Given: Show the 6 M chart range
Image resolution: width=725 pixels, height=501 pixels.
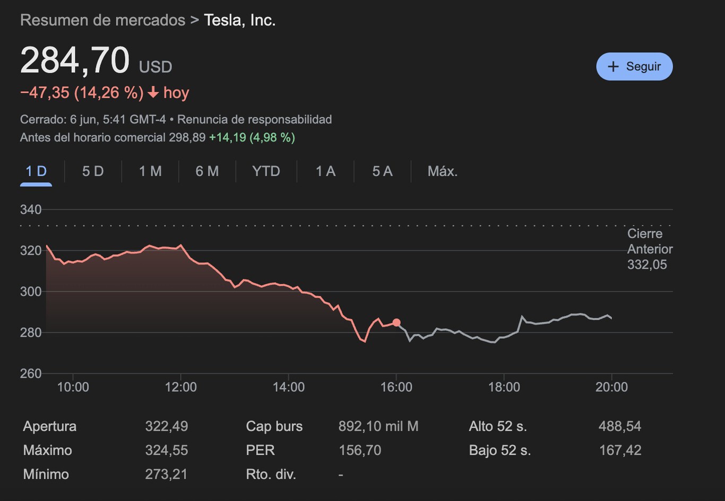Looking at the screenshot, I should point(207,171).
